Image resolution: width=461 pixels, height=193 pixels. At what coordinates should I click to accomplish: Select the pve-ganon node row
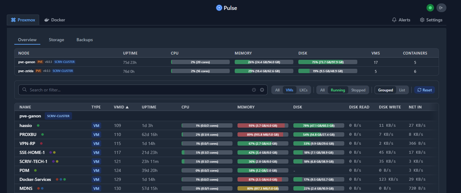226,62
